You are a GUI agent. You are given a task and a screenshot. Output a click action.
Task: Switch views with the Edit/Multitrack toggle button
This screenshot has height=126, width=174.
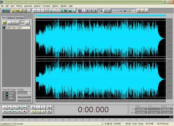click(6, 11)
